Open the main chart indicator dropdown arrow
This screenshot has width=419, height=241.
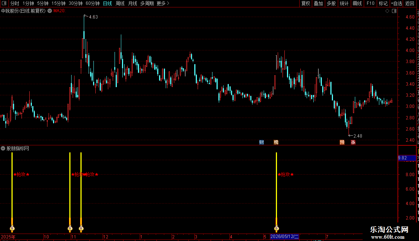[50, 11]
